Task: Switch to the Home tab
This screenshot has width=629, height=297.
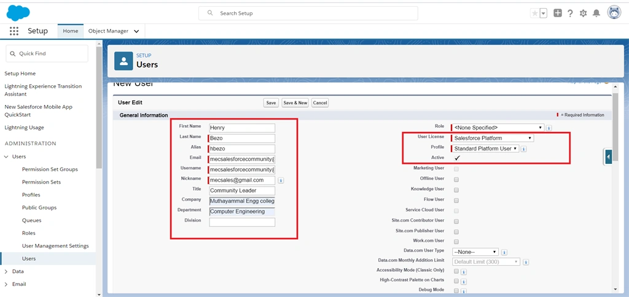Action: (x=71, y=31)
